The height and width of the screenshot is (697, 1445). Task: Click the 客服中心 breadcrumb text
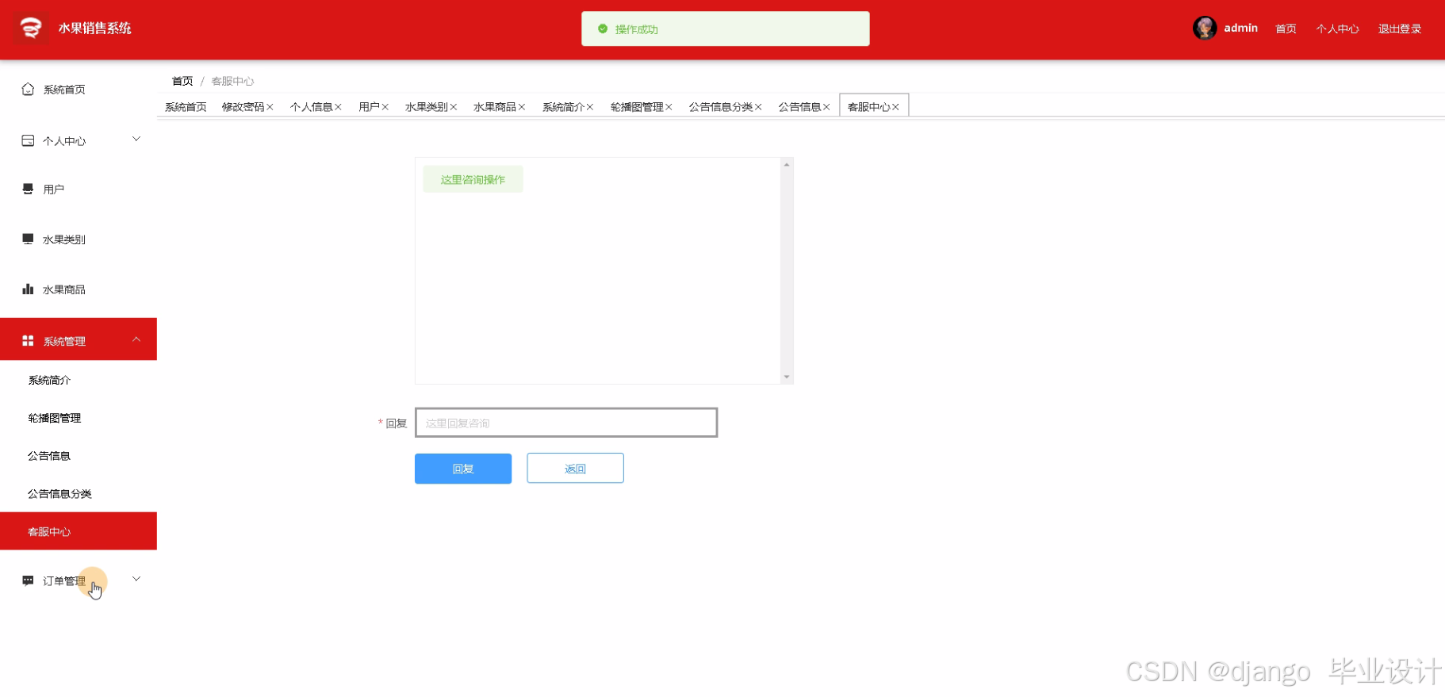[232, 81]
